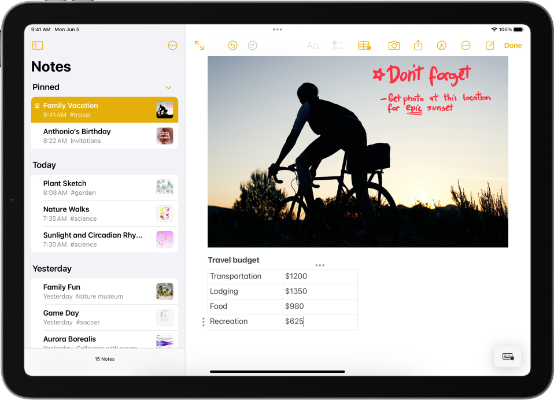Viewport: 554px width, 400px height.
Task: Redo the last edit
Action: click(252, 46)
